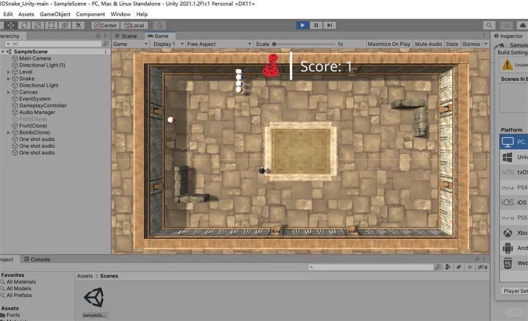Select the Transform combined tool

(x=65, y=25)
